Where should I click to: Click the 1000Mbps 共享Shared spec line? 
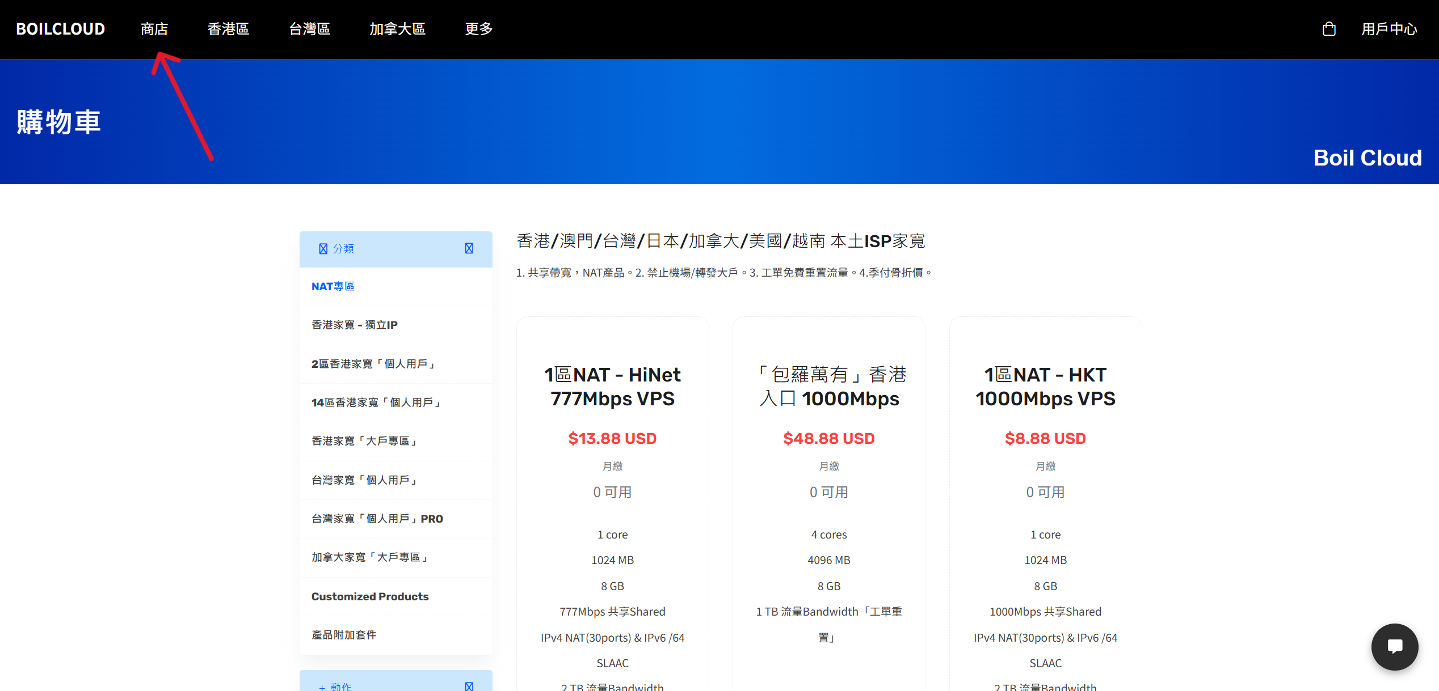(x=1045, y=612)
